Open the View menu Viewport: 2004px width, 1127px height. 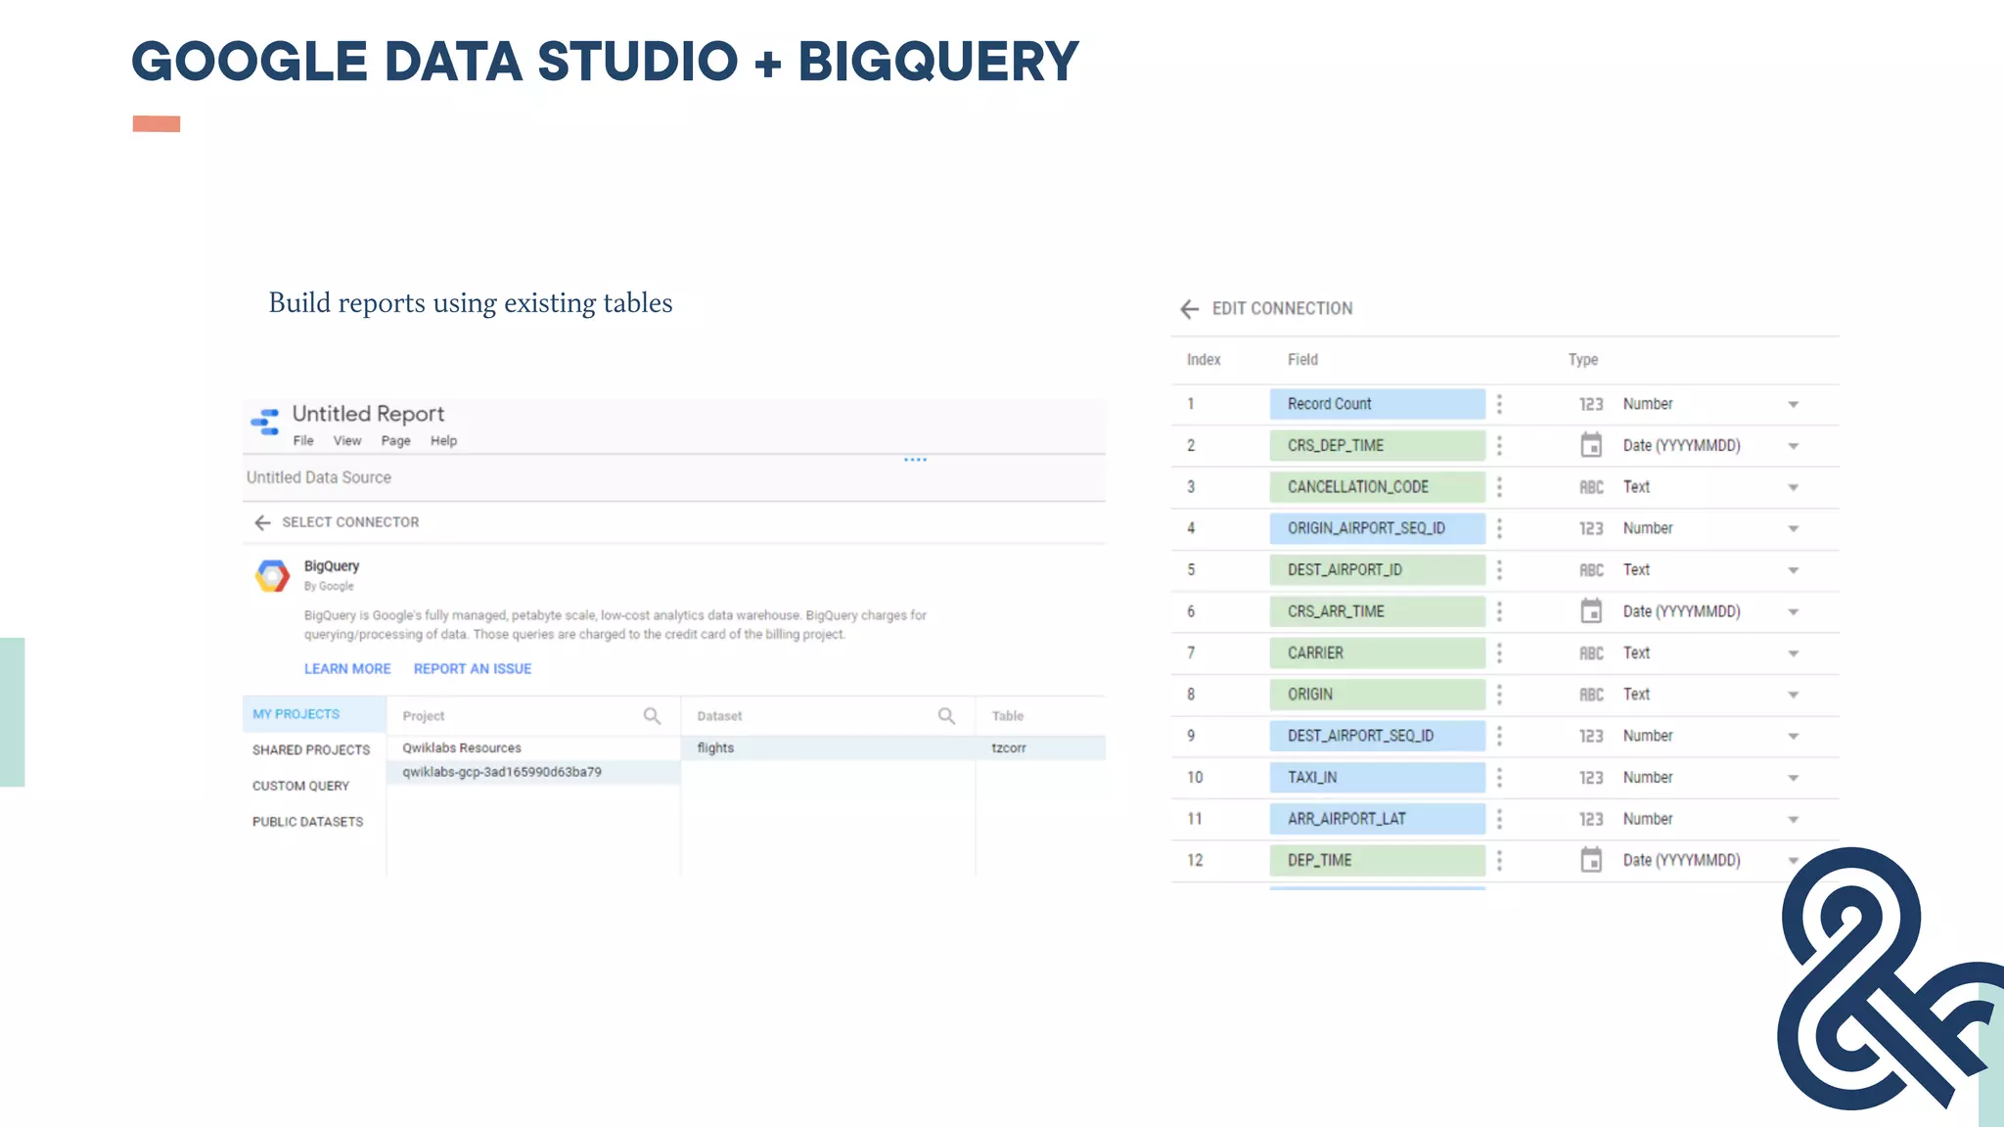347,441
